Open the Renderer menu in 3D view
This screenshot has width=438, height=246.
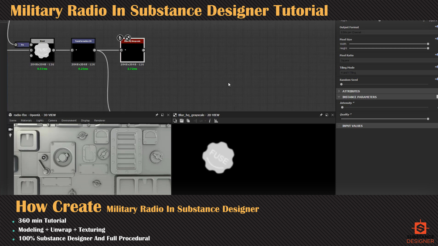tap(100, 120)
